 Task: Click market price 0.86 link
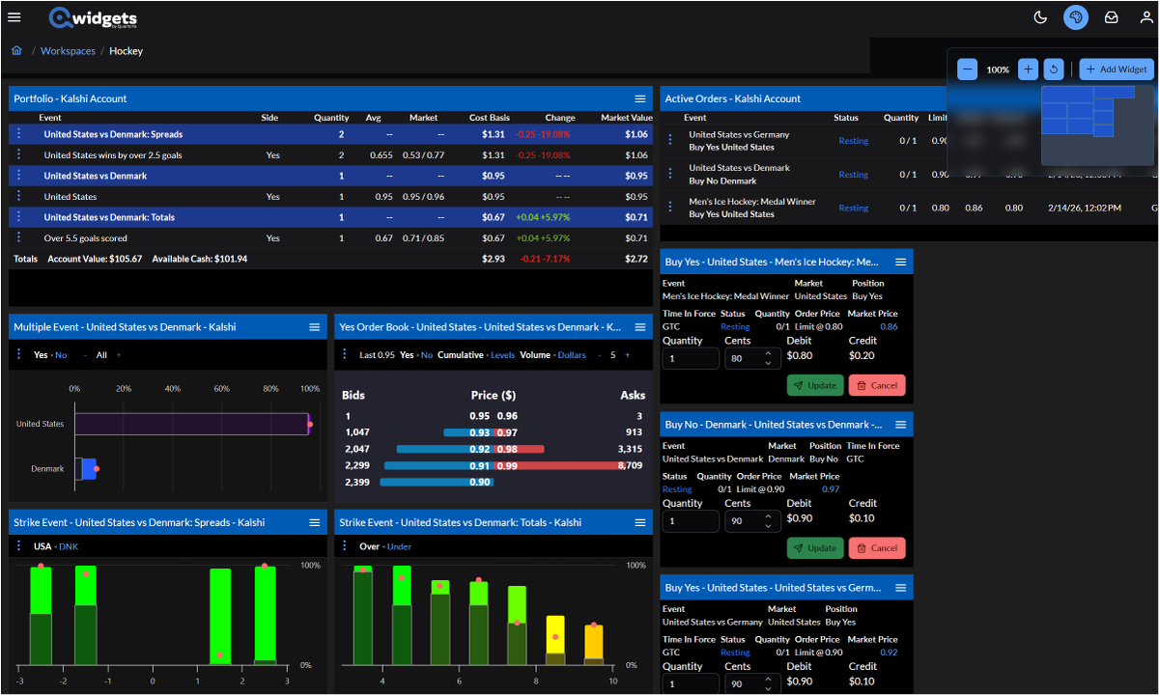point(889,326)
